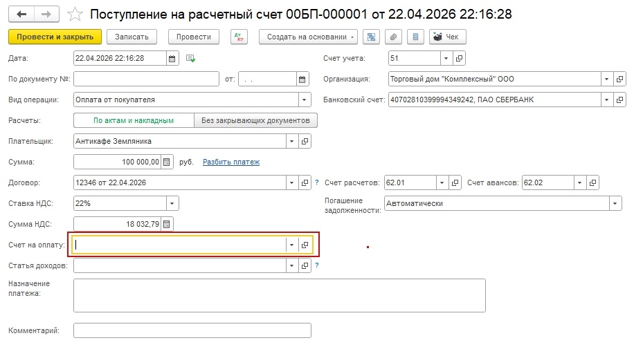Click into the Сумма field with 100 000,00
Viewport: 643px width, 347px height.
pyautogui.click(x=117, y=162)
